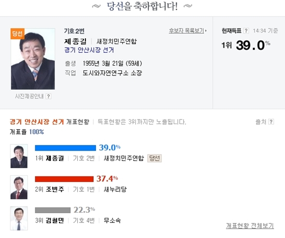Image resolution: width=285 pixels, height=238 pixels.
Task: Click the blue 39.0% vote bar
Action: [65, 148]
